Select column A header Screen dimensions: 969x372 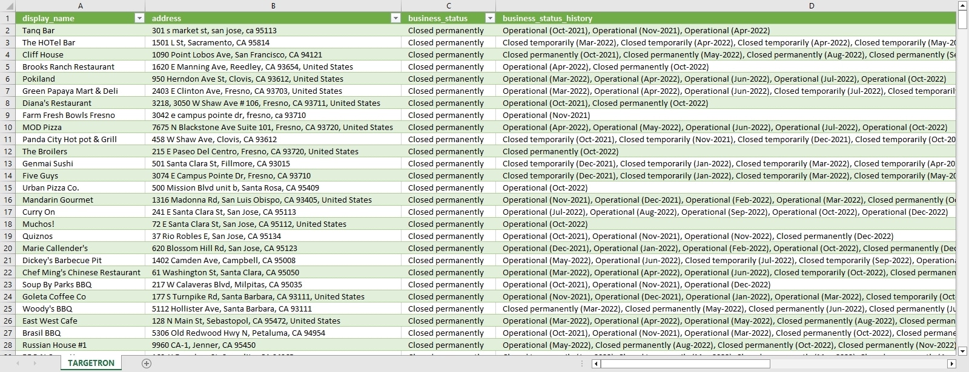point(80,6)
